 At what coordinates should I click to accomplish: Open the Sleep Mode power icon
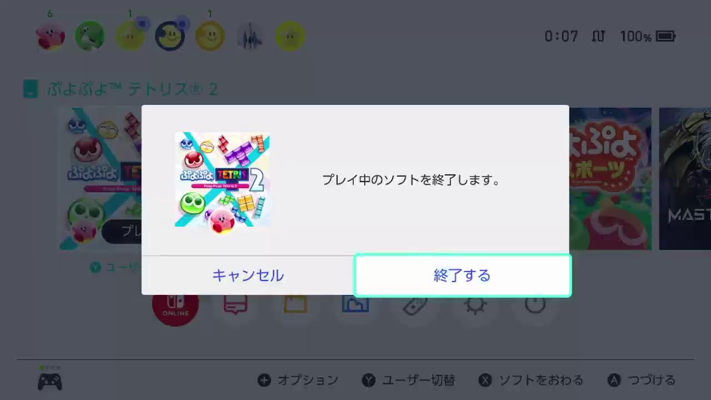(535, 304)
